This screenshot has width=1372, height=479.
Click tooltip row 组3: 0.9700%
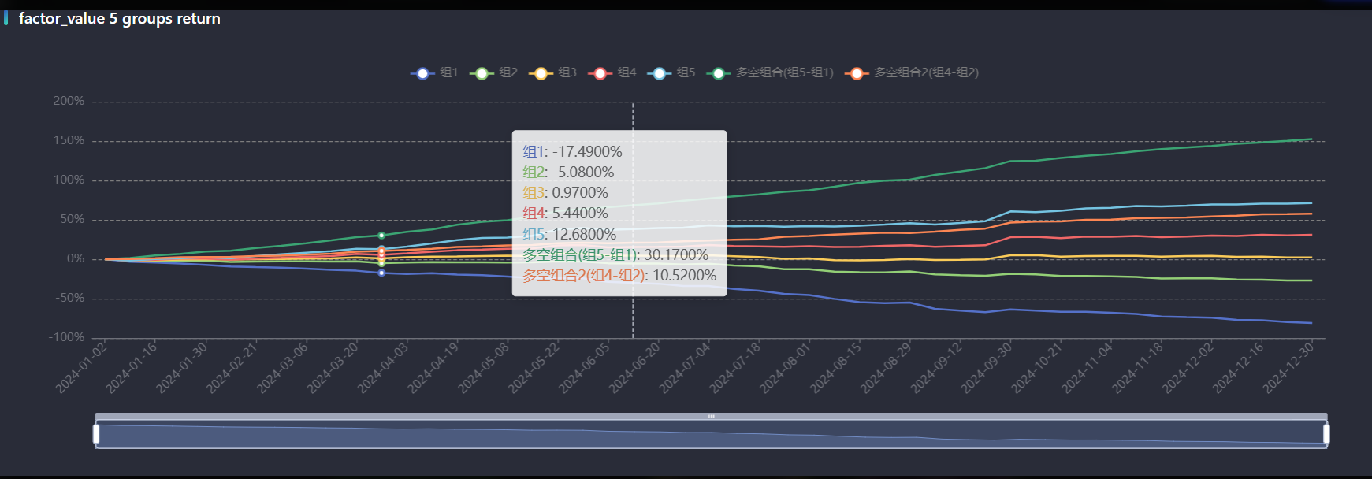click(x=565, y=192)
